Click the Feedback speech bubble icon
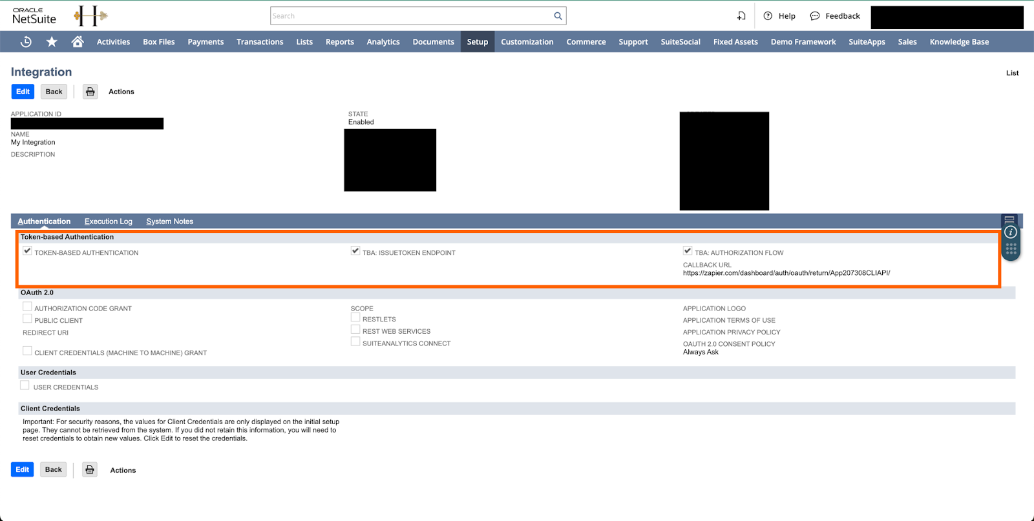Image resolution: width=1034 pixels, height=521 pixels. point(815,16)
